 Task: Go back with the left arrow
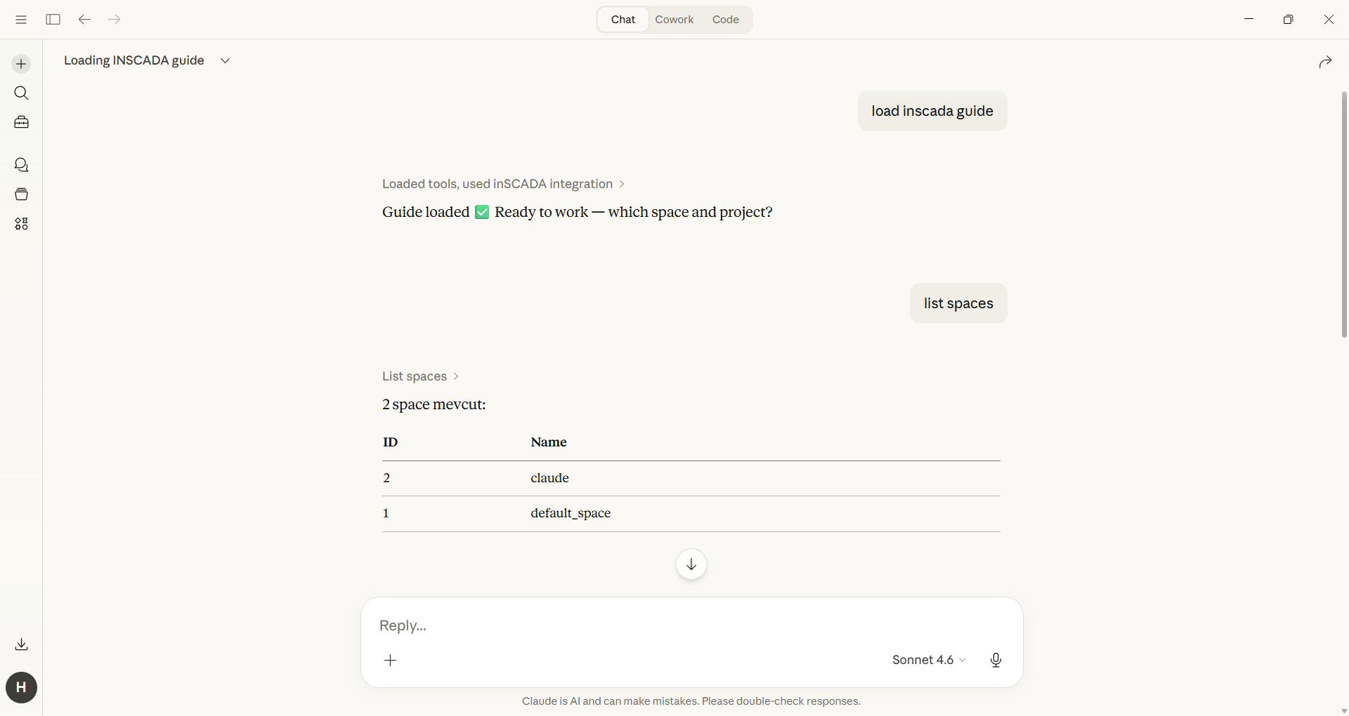(x=84, y=20)
